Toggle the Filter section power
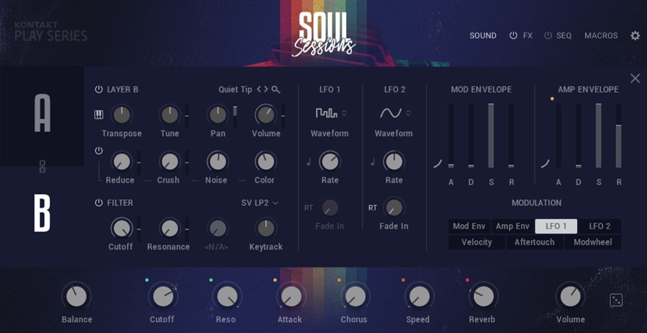Image resolution: width=647 pixels, height=333 pixels. click(x=98, y=202)
